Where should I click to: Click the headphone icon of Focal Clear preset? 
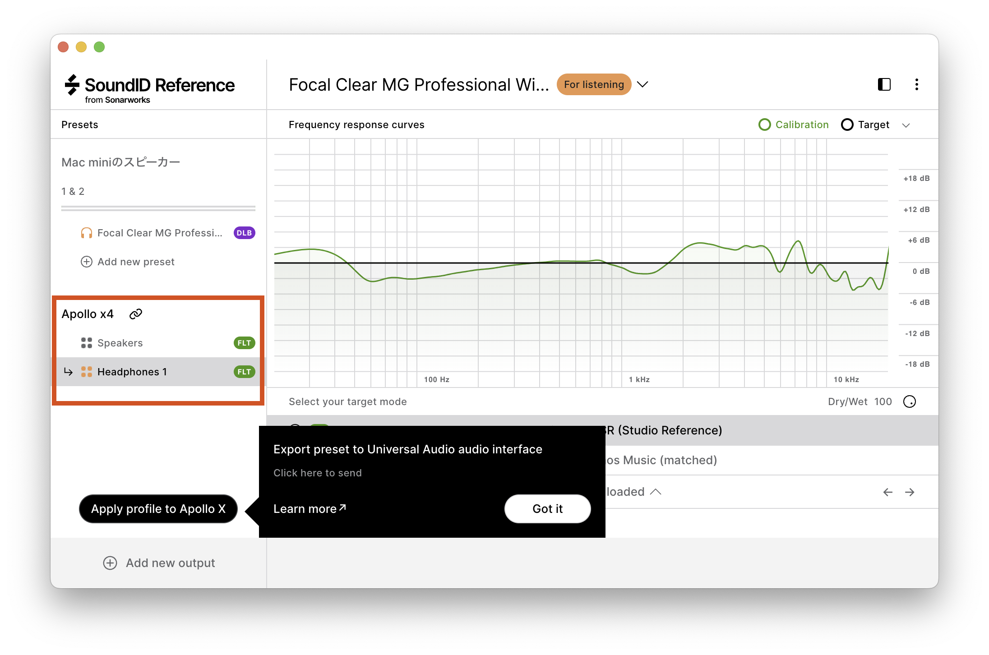pyautogui.click(x=86, y=233)
